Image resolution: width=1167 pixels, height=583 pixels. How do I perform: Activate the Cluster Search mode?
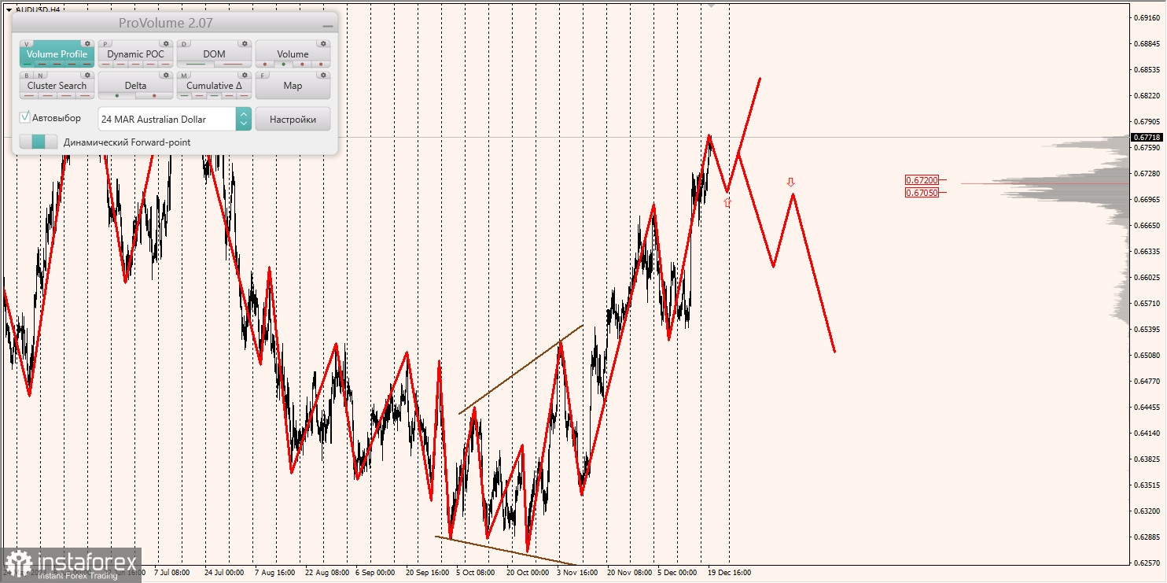[x=57, y=86]
